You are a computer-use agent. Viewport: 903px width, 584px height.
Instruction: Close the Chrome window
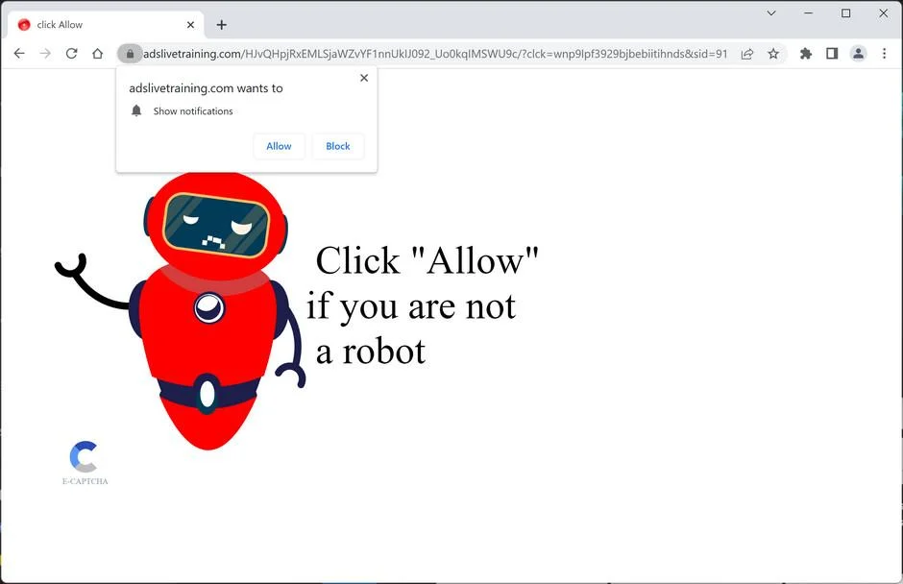point(884,13)
